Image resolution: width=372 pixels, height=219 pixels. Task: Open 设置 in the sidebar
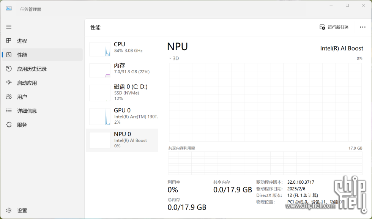[42, 210]
